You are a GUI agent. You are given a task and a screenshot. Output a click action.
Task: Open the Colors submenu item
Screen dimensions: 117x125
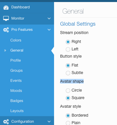16,40
